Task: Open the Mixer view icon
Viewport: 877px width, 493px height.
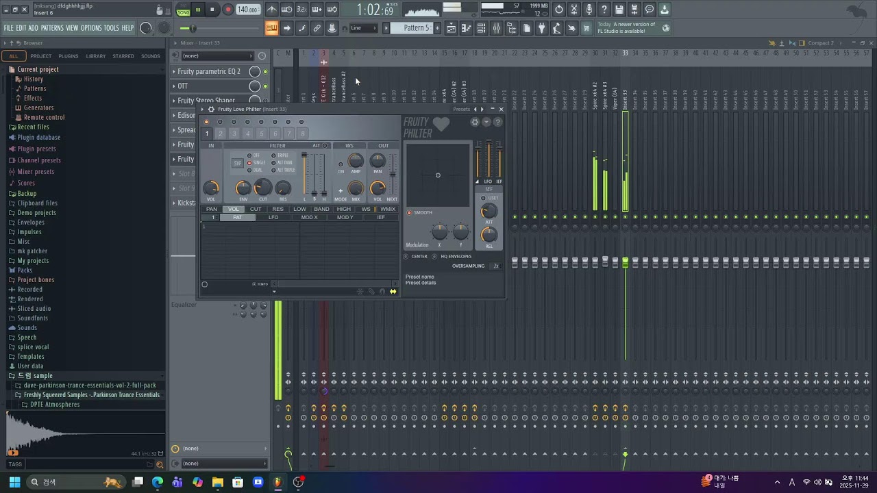Action: tap(497, 28)
